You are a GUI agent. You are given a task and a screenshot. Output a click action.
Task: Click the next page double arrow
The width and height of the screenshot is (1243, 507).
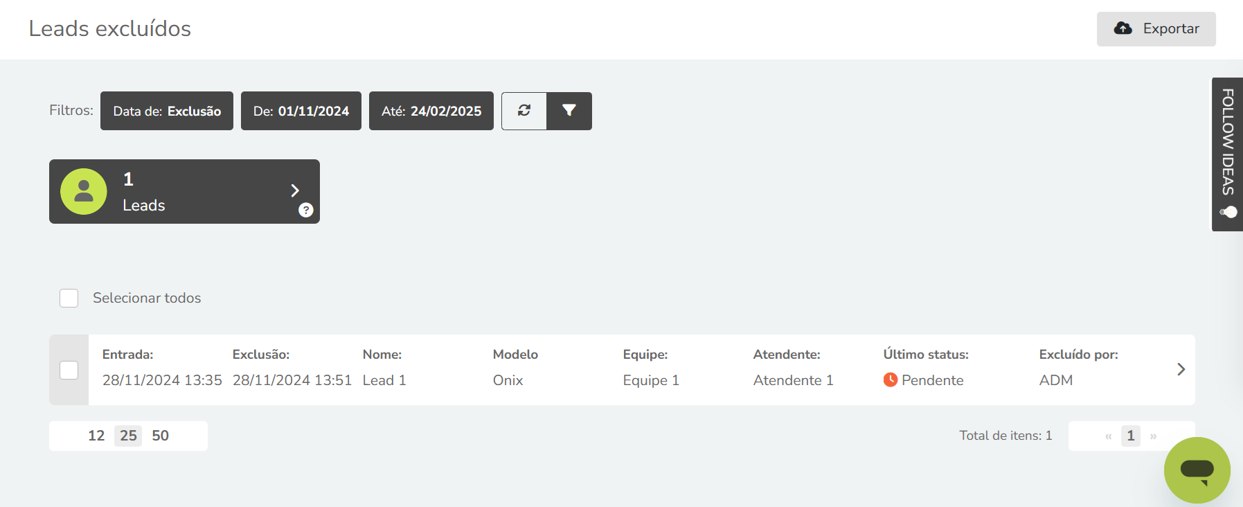coord(1154,436)
